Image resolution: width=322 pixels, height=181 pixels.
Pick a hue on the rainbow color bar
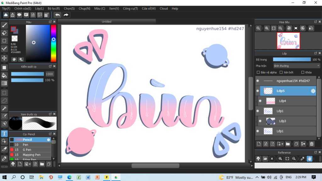[x=53, y=43]
